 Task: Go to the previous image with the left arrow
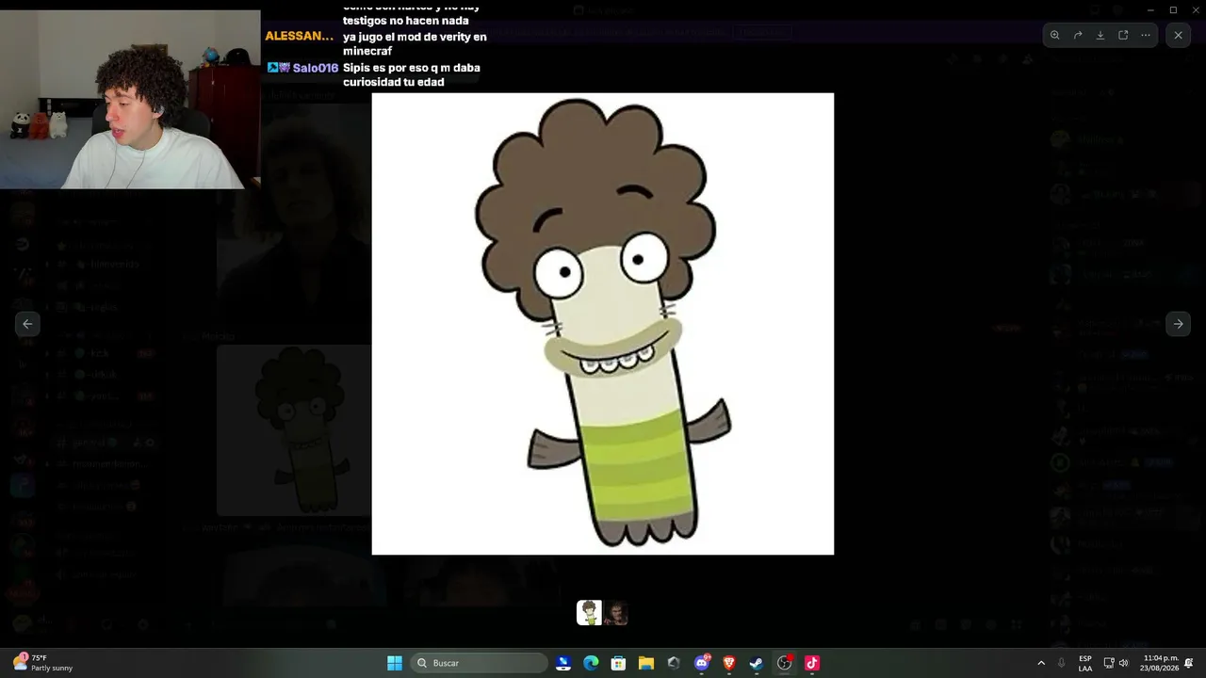click(27, 324)
